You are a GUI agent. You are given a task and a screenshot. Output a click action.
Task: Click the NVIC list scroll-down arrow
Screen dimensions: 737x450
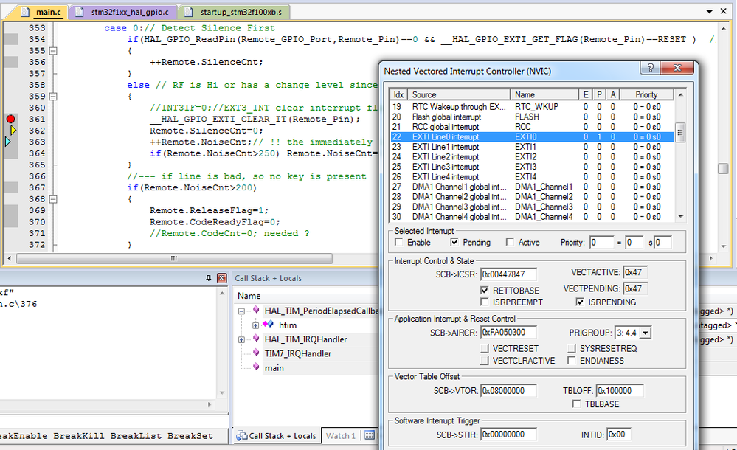(x=680, y=217)
